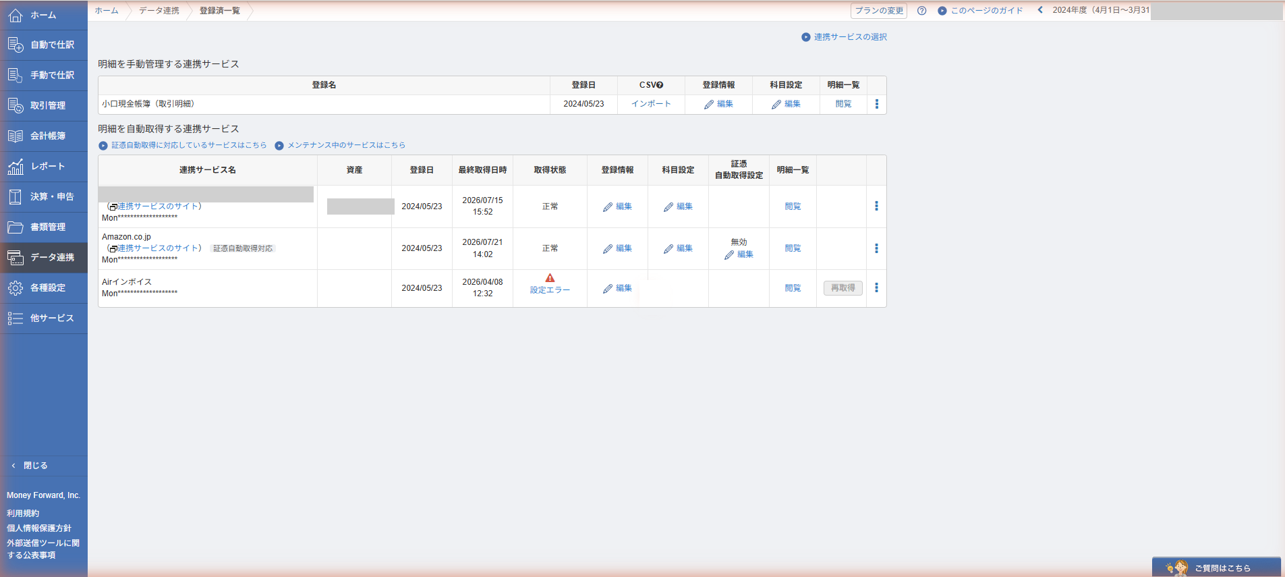Click 閲覧 for Airインボイス
Screen dimensions: 1285x577
coord(793,288)
